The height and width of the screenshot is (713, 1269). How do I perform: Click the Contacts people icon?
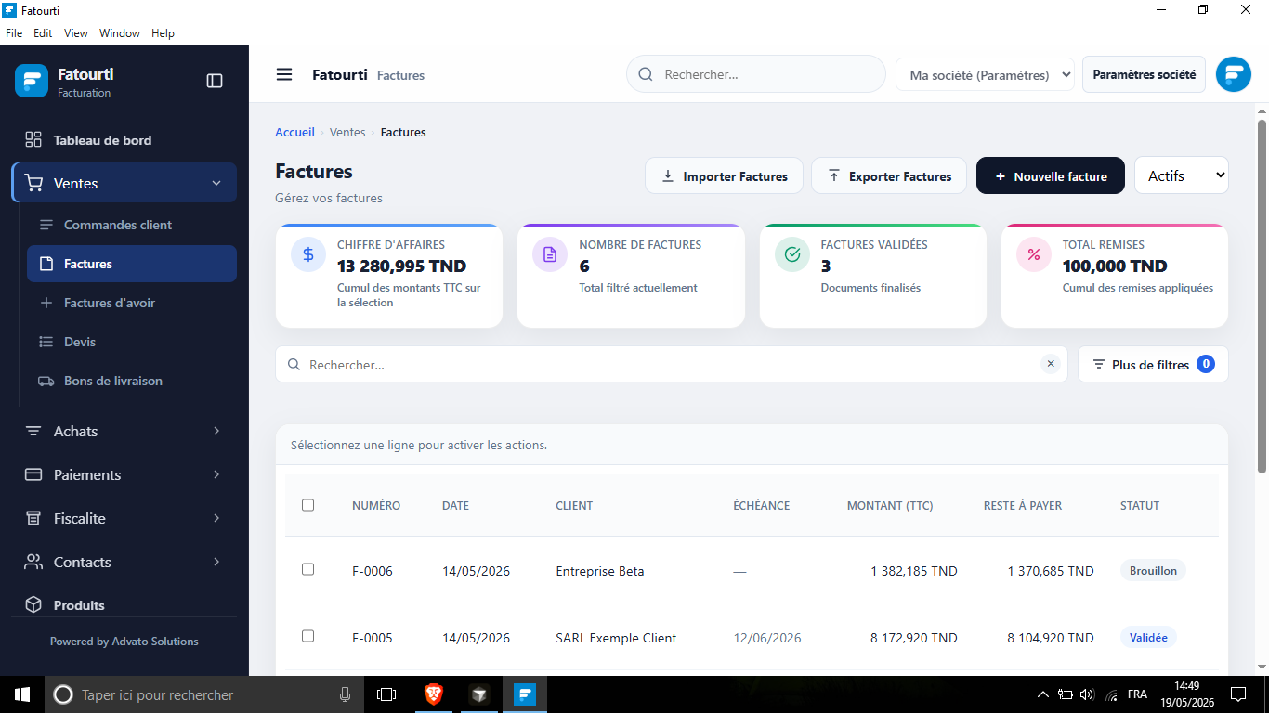point(33,562)
